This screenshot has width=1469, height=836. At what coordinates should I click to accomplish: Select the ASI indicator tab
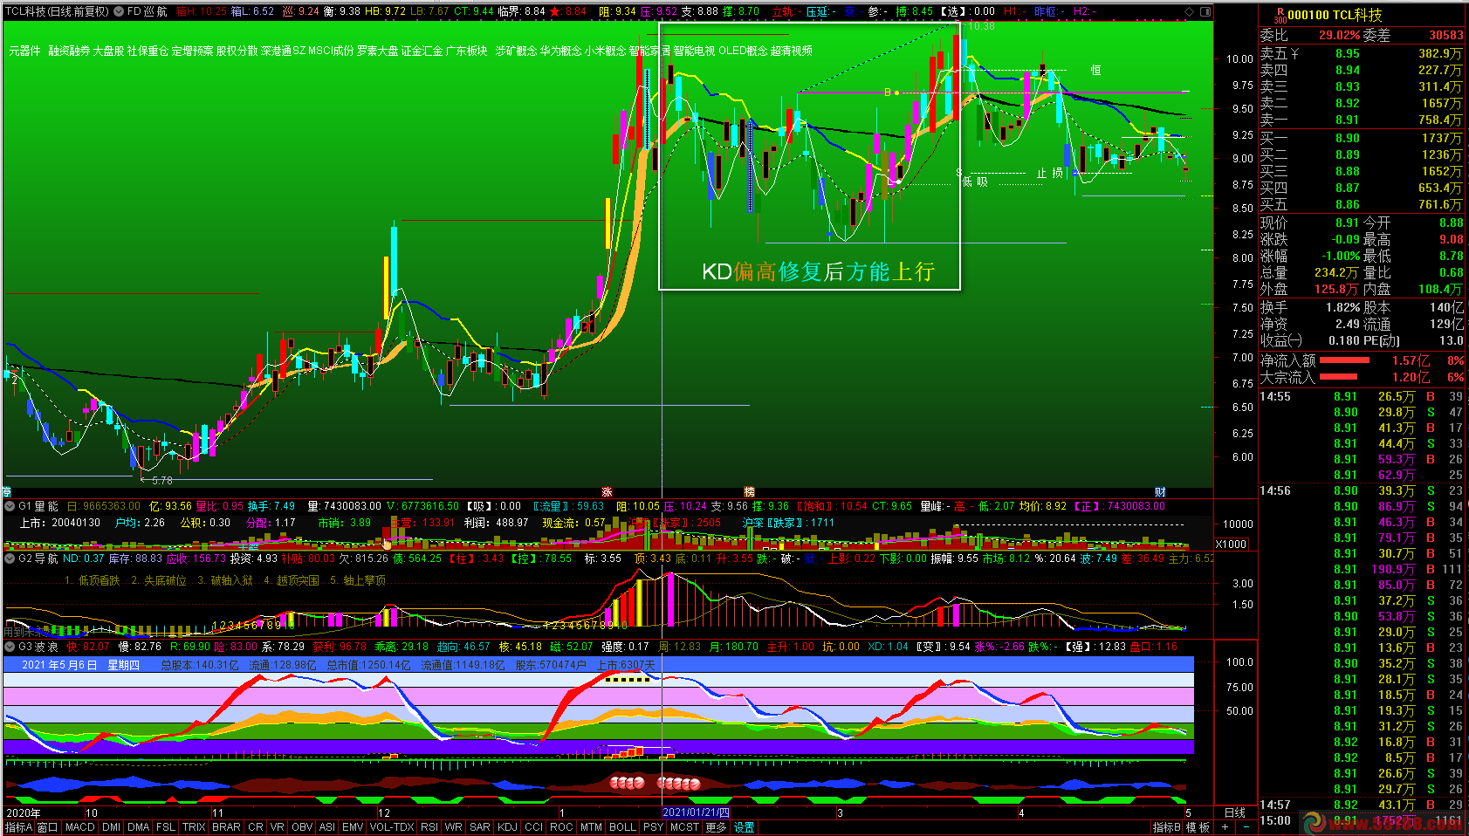pos(327,827)
